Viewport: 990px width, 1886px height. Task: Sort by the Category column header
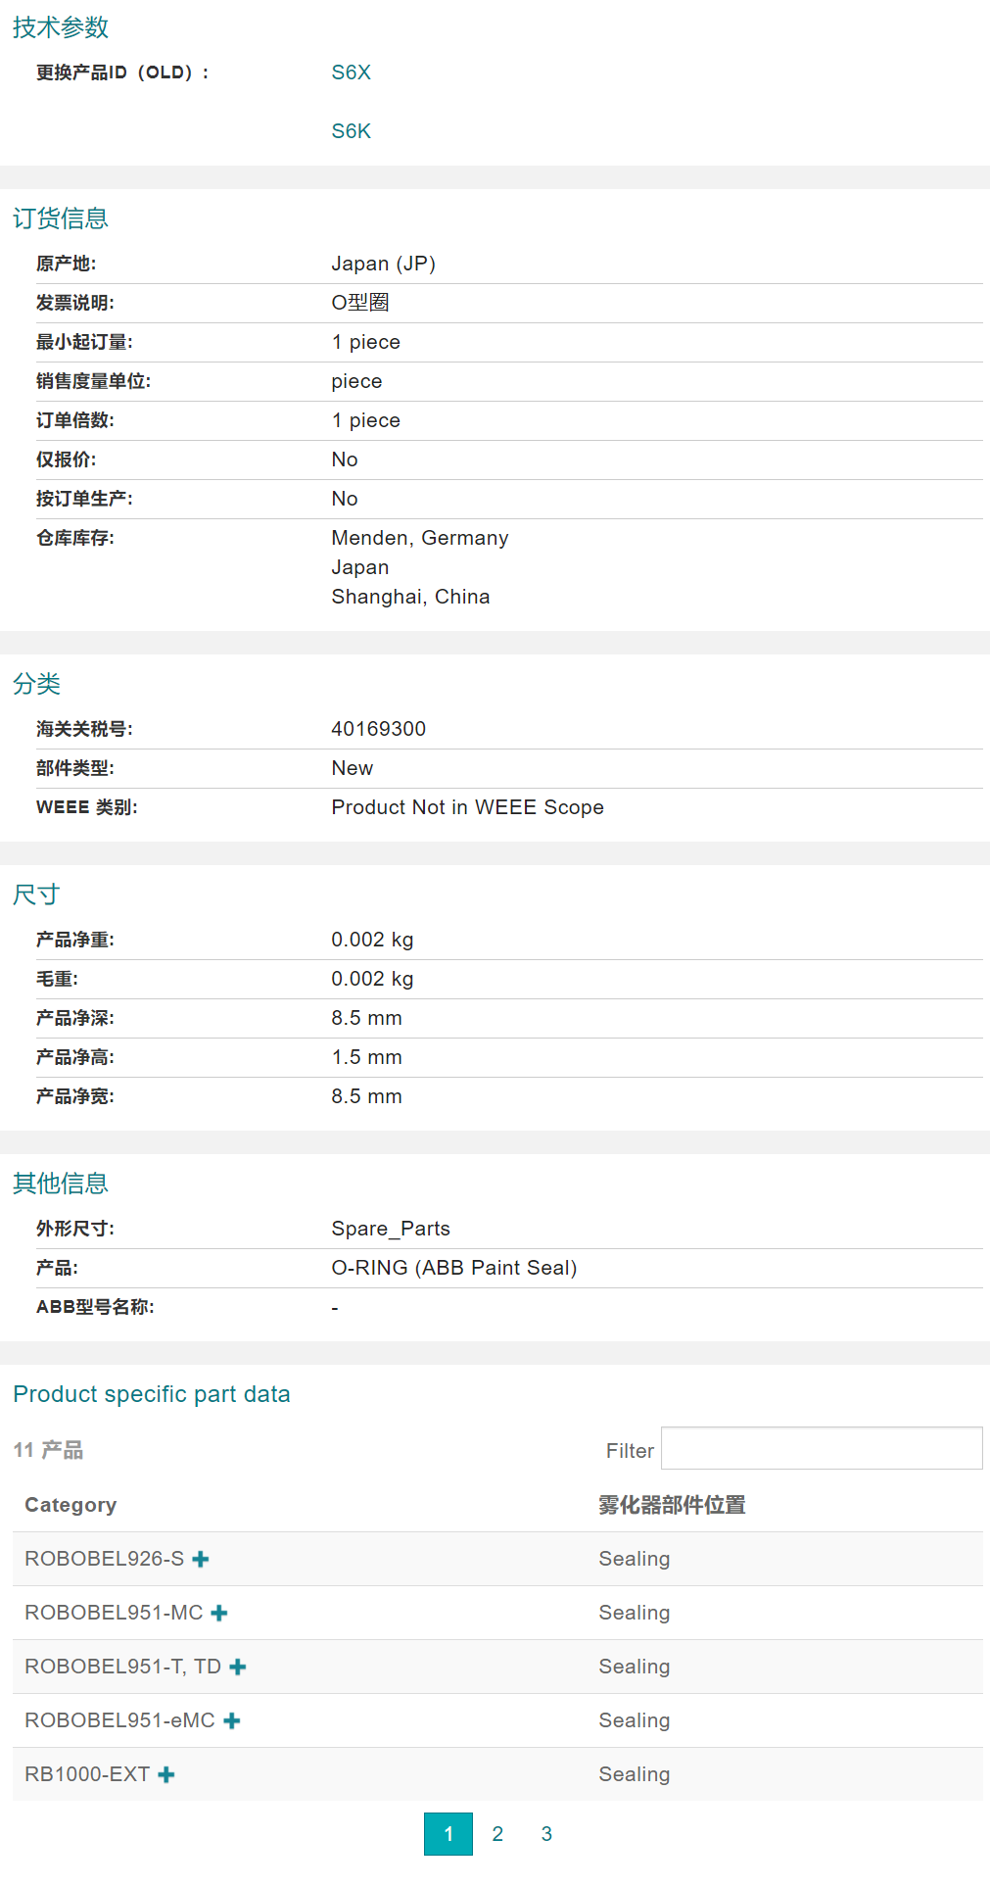[x=71, y=1505]
